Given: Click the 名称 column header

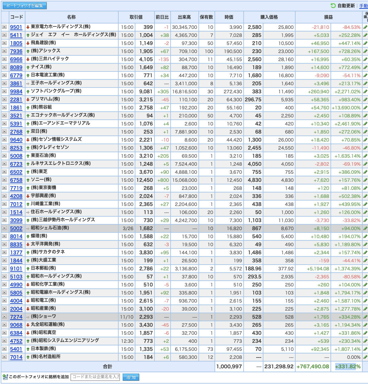Looking at the screenshot, I should pyautogui.click(x=71, y=17).
